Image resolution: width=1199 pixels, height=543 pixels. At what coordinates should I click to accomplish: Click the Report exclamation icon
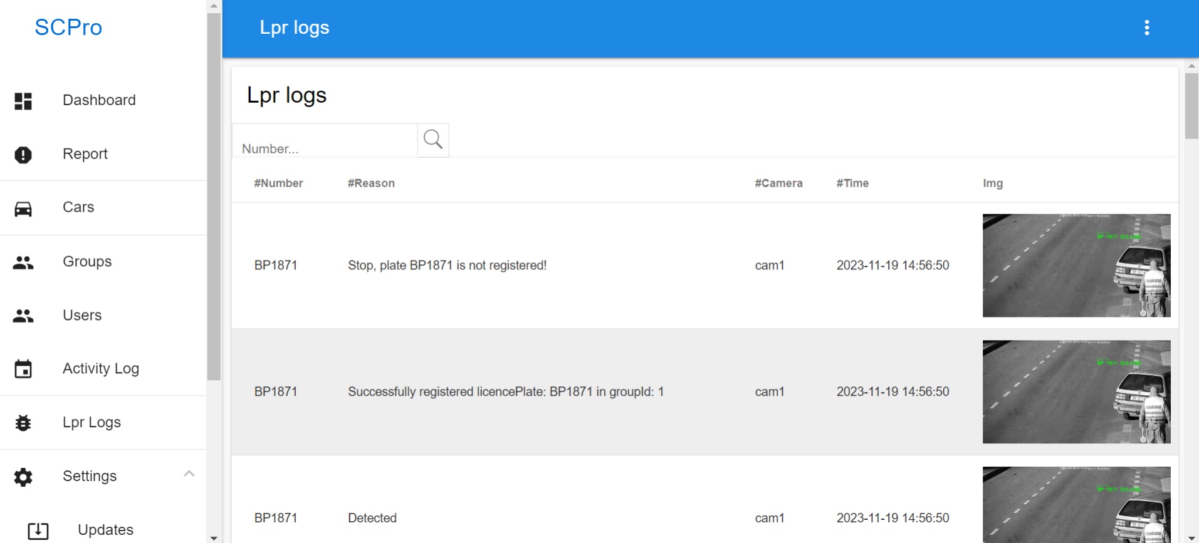[23, 155]
